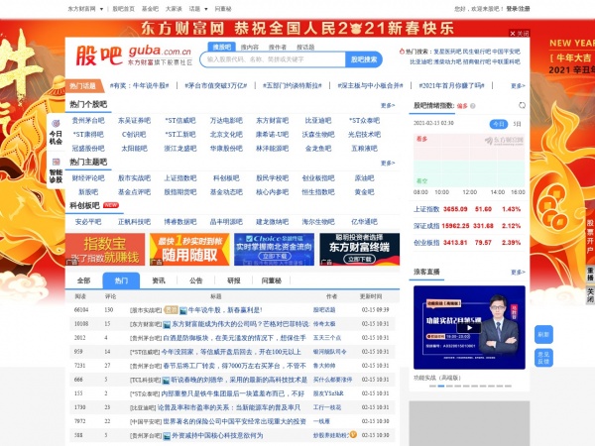Select the first live carousel indicator dot

[x=432, y=387]
